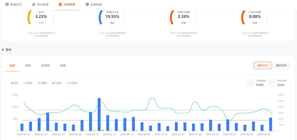Click the tallest blue bar in chart
Viewport: 297px width, 140px height.
tap(99, 114)
